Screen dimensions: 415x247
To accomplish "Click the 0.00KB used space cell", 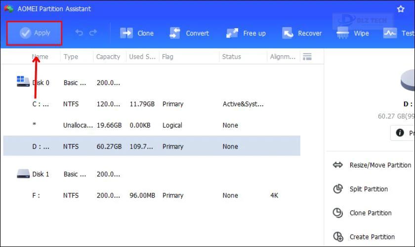I will click(x=140, y=125).
